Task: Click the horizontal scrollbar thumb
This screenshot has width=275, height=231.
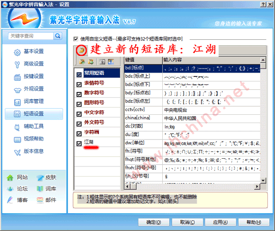Action: 133,187
